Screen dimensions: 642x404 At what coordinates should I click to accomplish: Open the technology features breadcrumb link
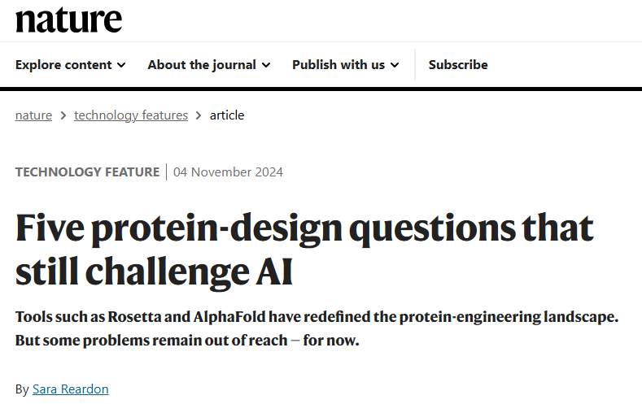[x=131, y=115]
